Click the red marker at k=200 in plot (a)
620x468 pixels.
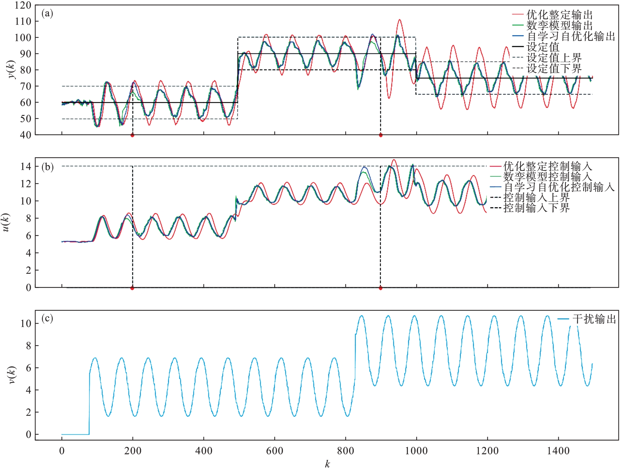pyautogui.click(x=132, y=135)
